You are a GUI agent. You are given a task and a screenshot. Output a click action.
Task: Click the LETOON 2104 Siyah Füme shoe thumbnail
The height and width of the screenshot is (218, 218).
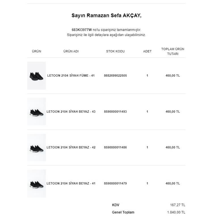click(36, 76)
